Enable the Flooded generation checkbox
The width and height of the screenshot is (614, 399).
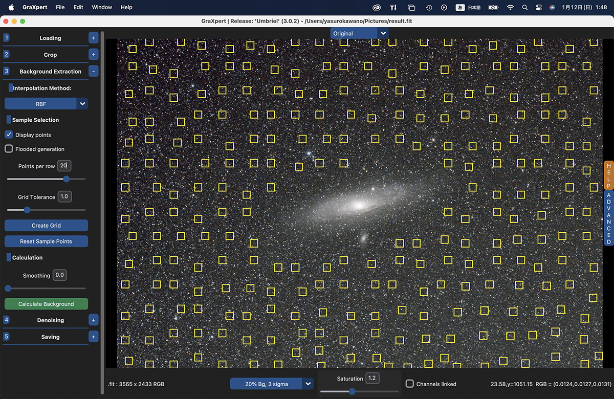[x=9, y=149]
